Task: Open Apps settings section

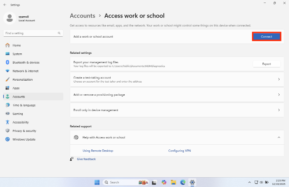Action: pyautogui.click(x=16, y=88)
